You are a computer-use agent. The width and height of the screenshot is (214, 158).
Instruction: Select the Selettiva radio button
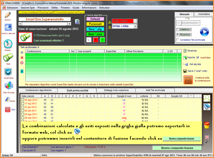click(x=178, y=30)
